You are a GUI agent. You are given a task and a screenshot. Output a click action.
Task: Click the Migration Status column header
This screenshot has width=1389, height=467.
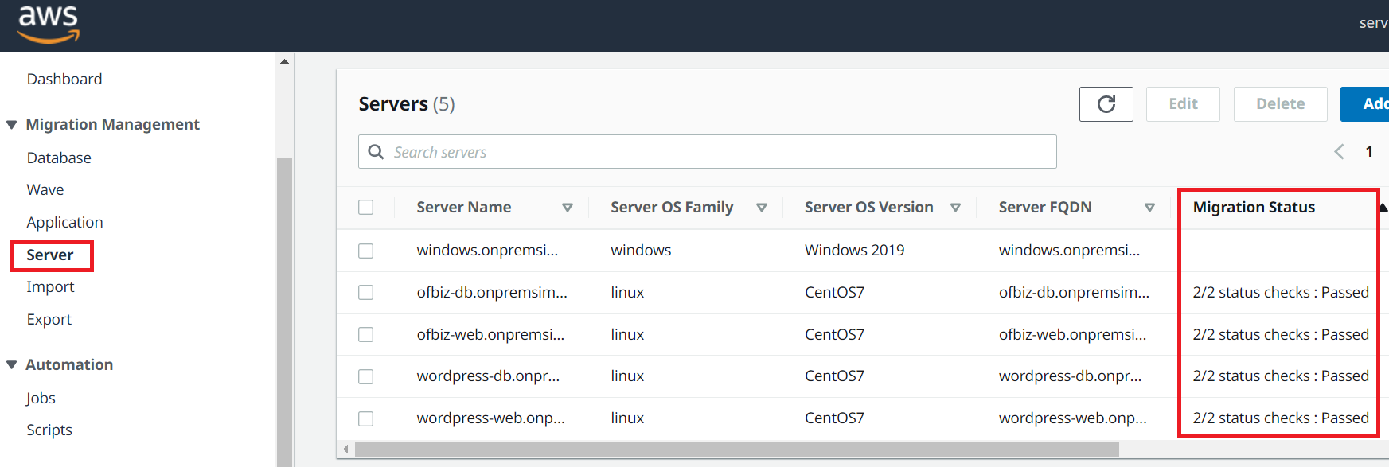(x=1254, y=208)
